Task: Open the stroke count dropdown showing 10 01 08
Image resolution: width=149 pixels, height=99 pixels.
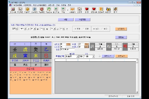Action: (x=87, y=56)
